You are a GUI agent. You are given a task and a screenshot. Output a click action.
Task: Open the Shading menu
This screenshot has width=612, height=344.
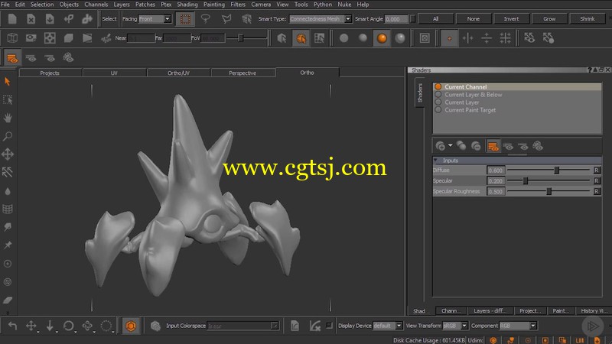187,5
